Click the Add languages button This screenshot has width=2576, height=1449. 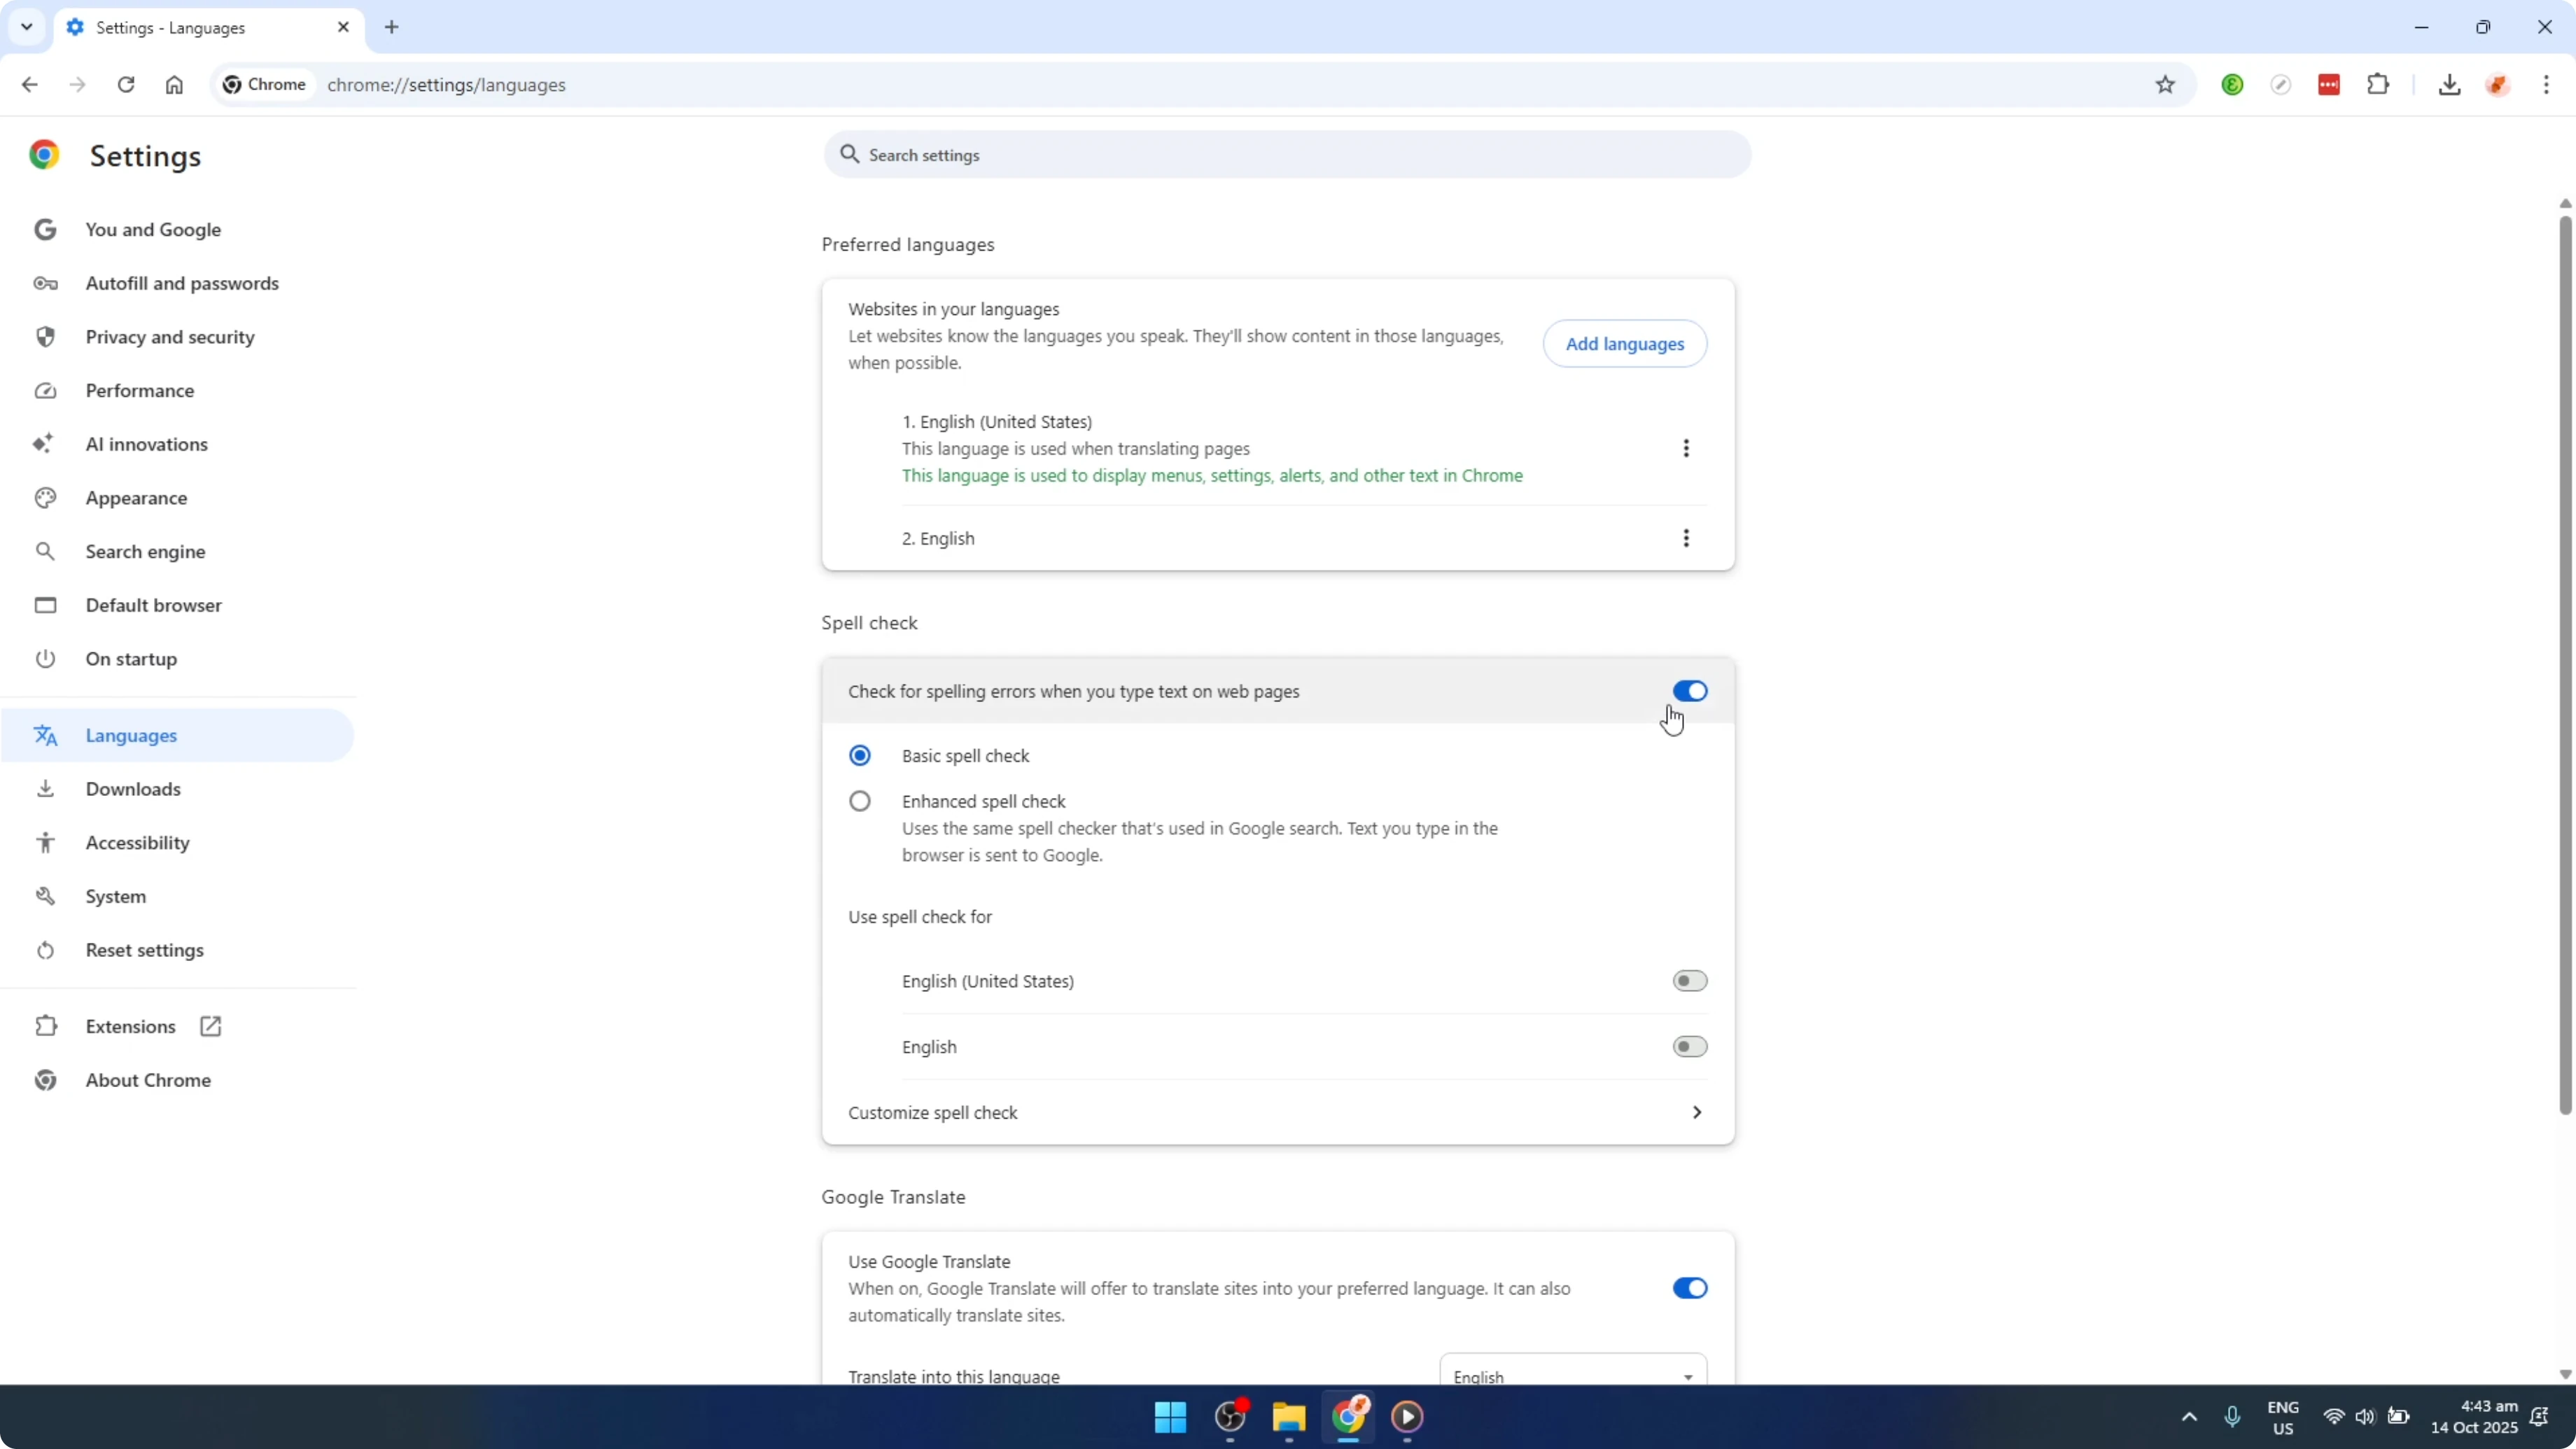[1624, 344]
